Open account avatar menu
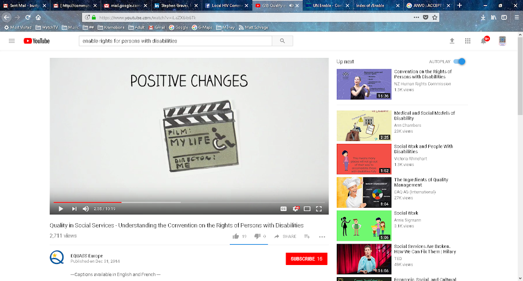 pyautogui.click(x=502, y=41)
